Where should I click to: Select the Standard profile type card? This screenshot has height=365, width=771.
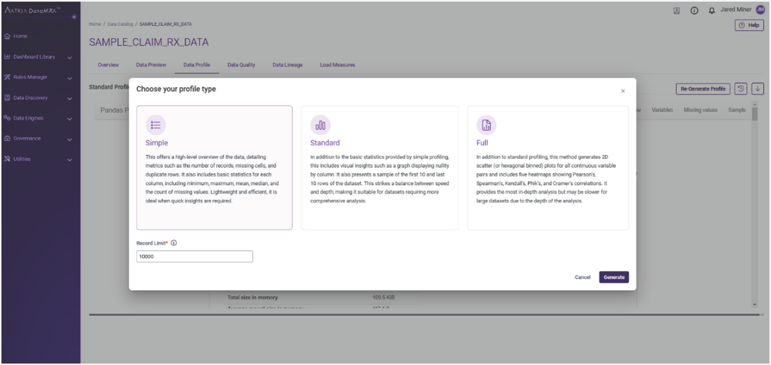tap(379, 167)
